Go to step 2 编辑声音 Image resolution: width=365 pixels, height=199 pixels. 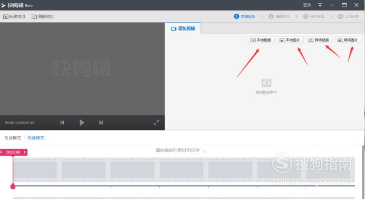pyautogui.click(x=279, y=16)
